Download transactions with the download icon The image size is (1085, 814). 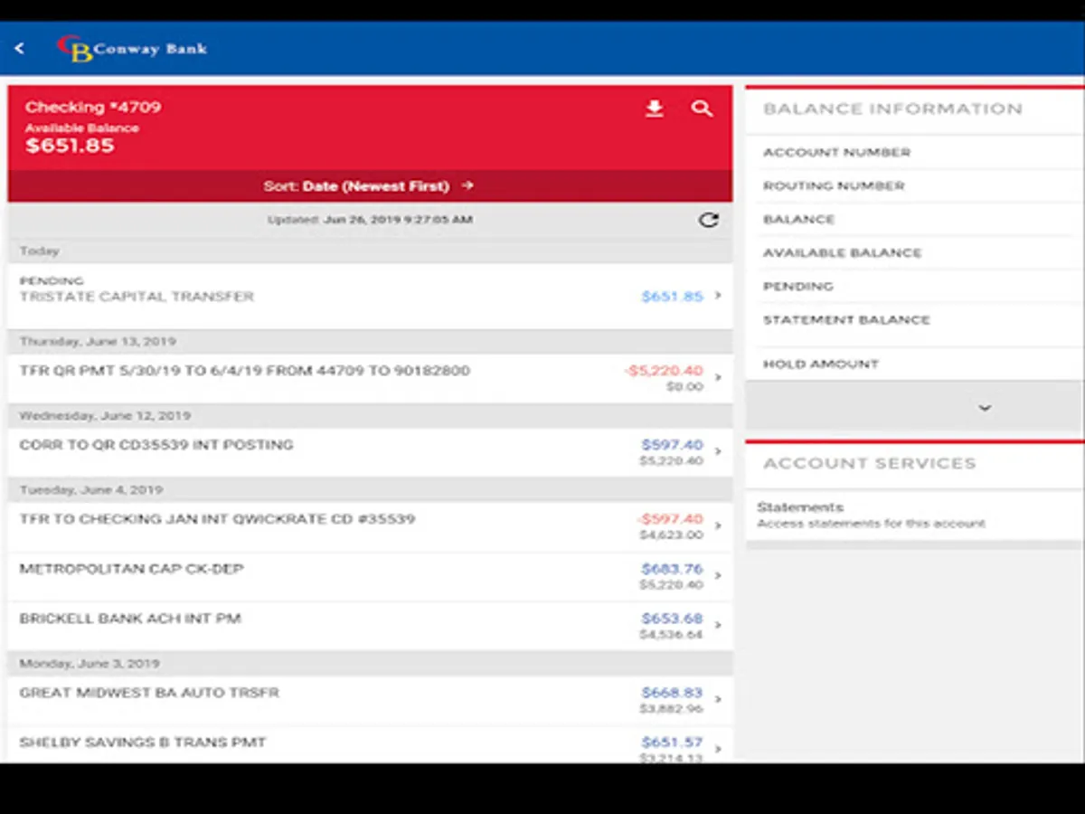coord(655,109)
